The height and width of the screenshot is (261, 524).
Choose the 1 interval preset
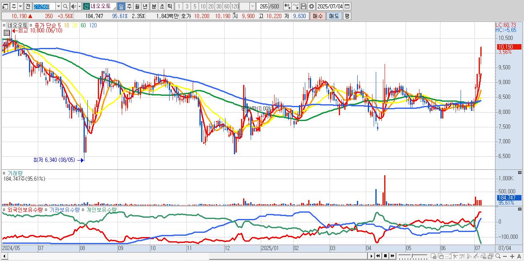(178, 6)
